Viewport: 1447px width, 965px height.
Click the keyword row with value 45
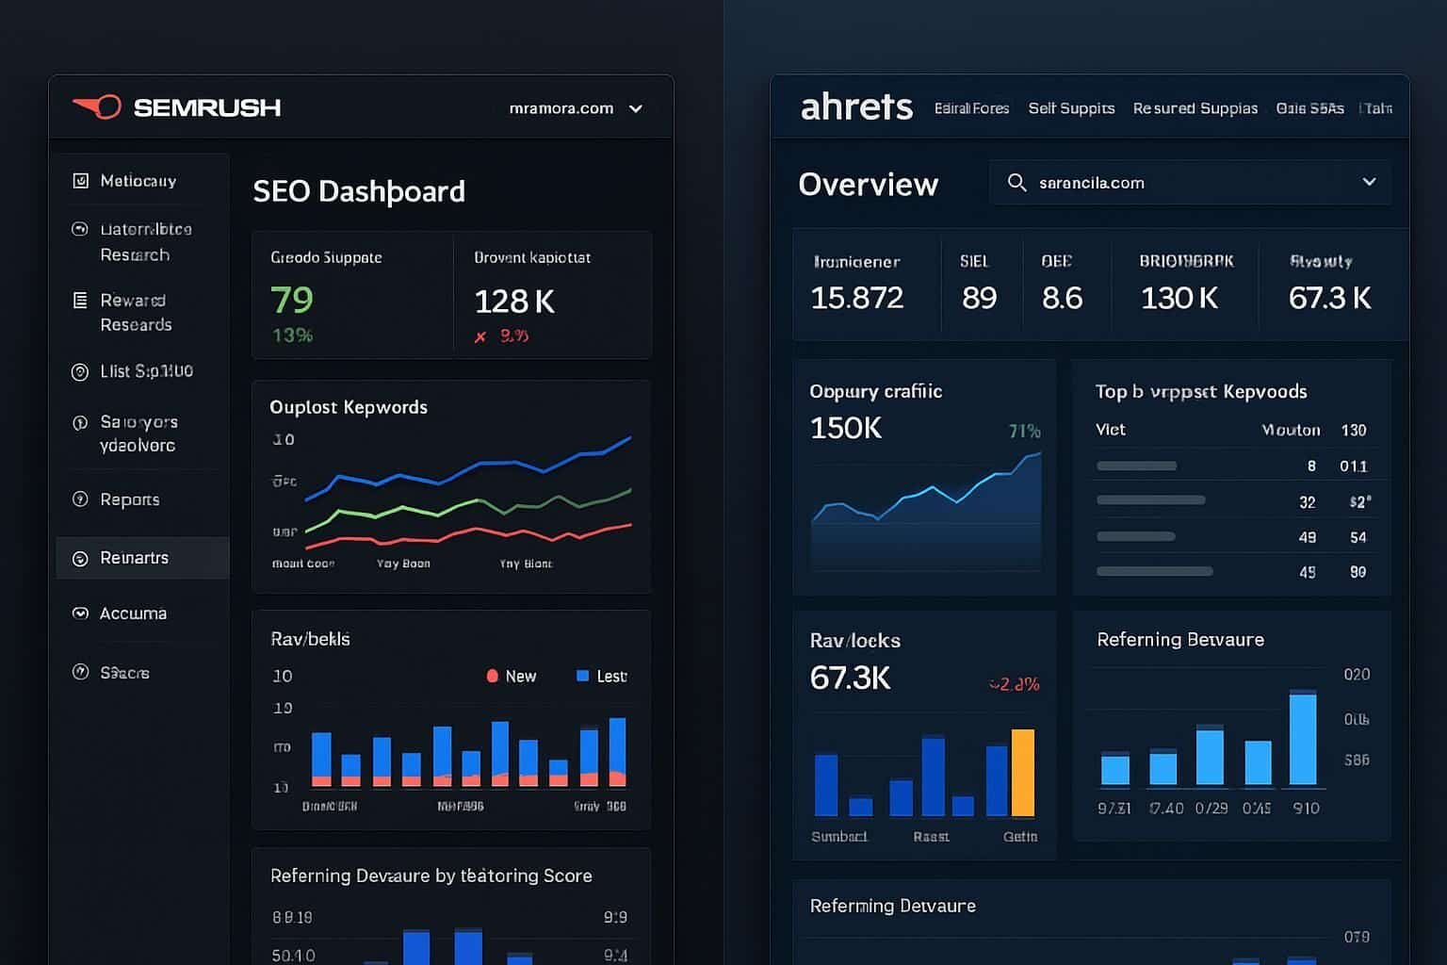click(1233, 572)
